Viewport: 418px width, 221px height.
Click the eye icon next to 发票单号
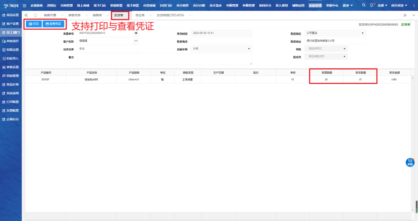(x=136, y=33)
